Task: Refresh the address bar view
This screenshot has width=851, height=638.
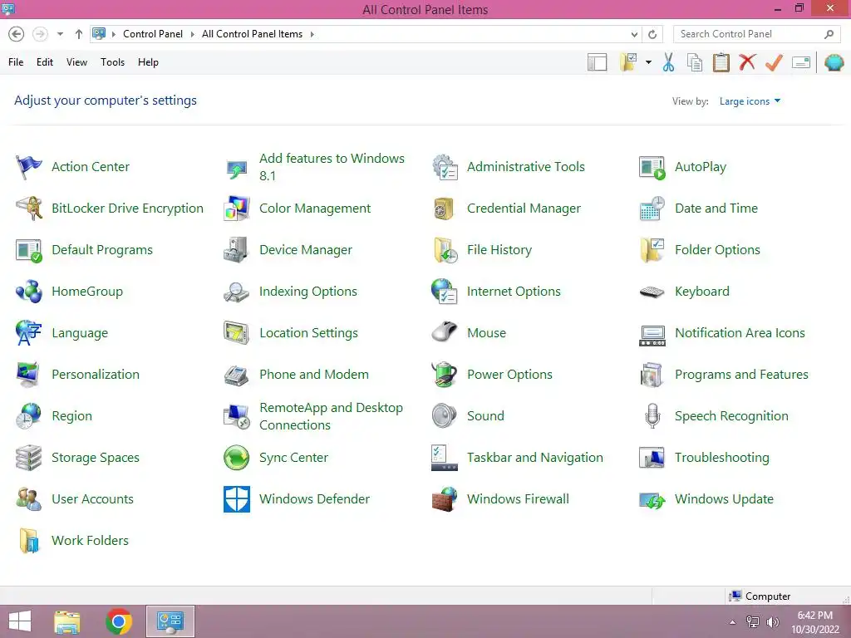Action: (652, 34)
